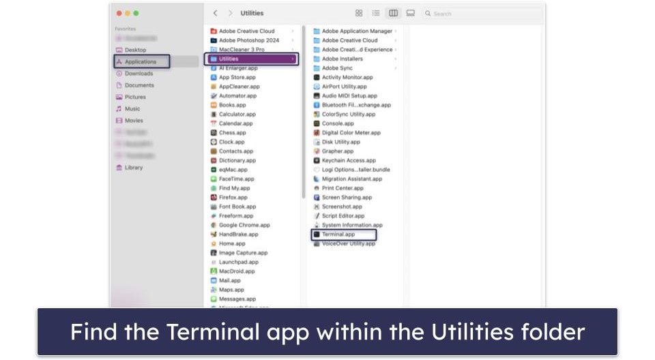Select the AirPort Utility.app icon

[x=317, y=87]
